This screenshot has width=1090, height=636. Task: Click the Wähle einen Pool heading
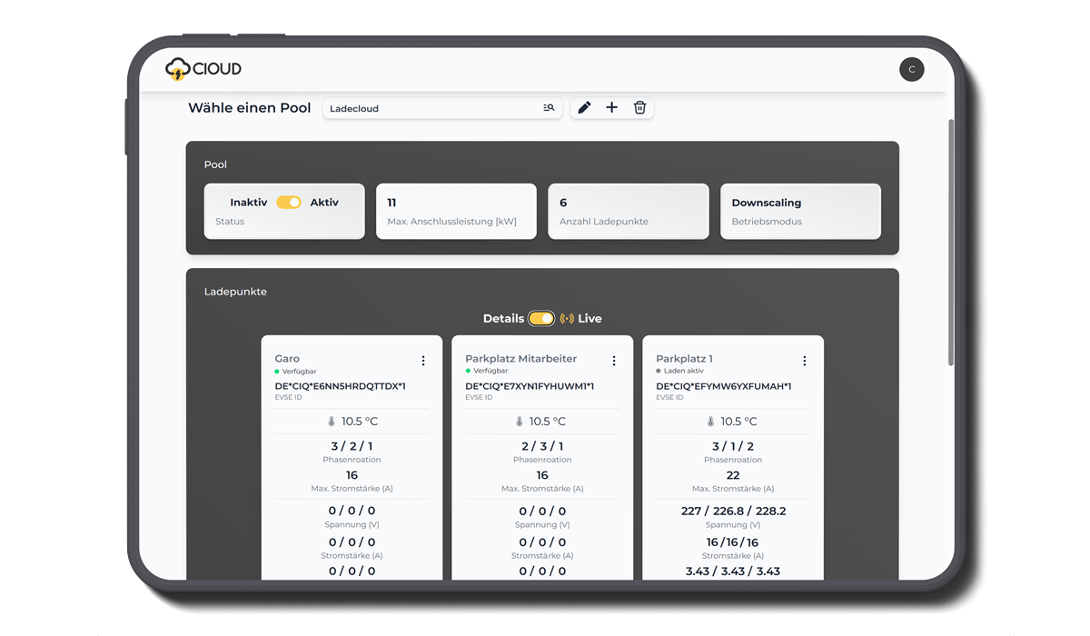250,108
